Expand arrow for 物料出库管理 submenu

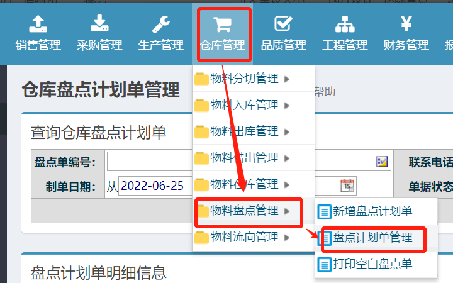(x=287, y=132)
